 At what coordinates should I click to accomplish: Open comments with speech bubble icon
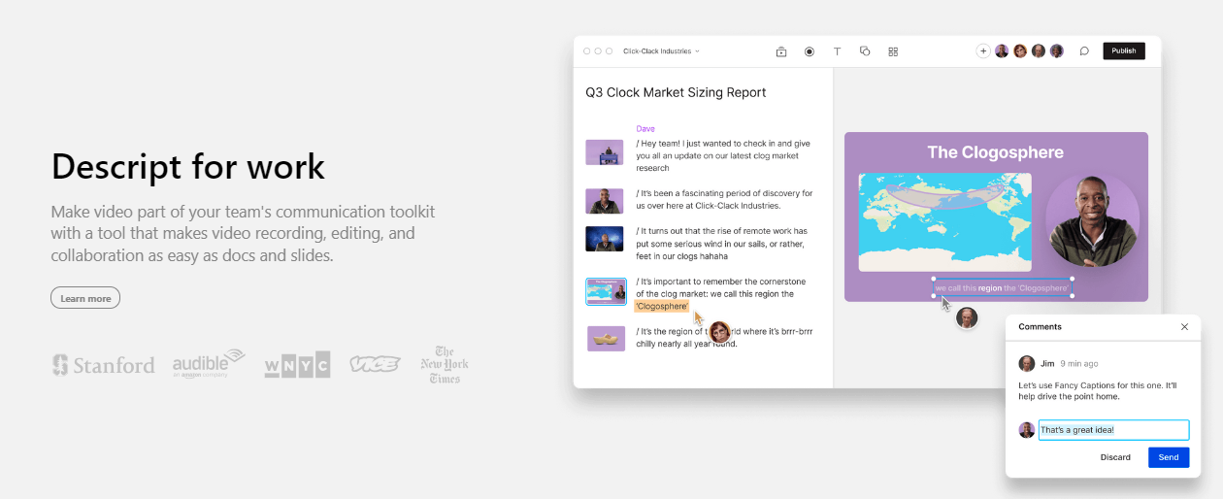click(x=1084, y=51)
